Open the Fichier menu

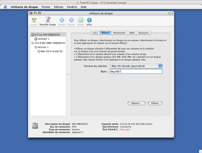pos(46,7)
